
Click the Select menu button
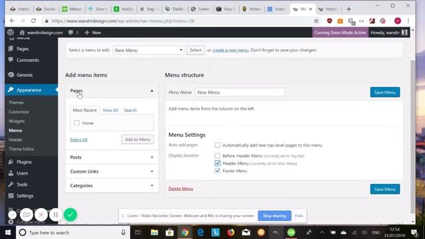[x=195, y=50]
